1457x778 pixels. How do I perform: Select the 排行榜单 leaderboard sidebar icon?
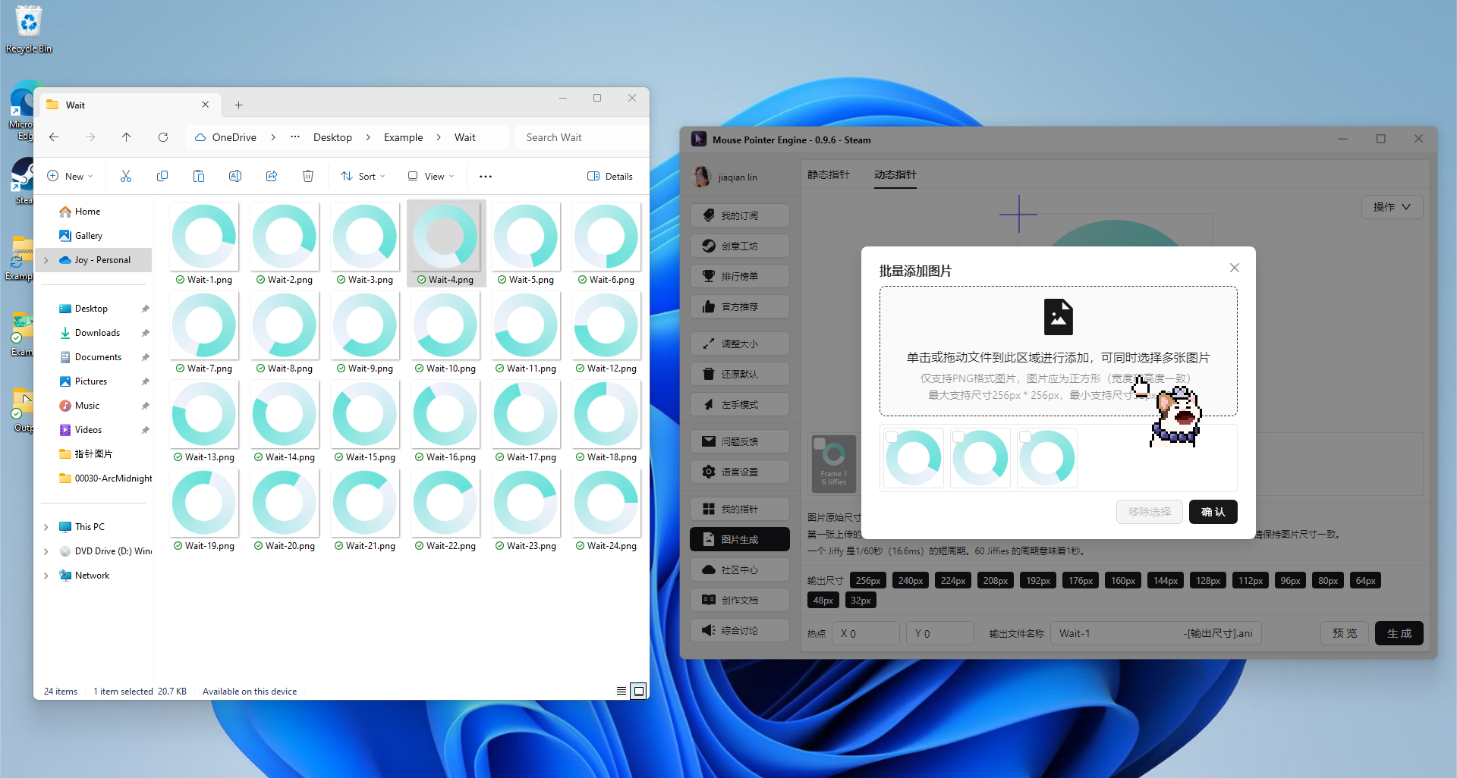(x=740, y=275)
